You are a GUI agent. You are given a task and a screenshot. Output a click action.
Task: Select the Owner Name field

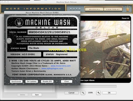(52, 48)
